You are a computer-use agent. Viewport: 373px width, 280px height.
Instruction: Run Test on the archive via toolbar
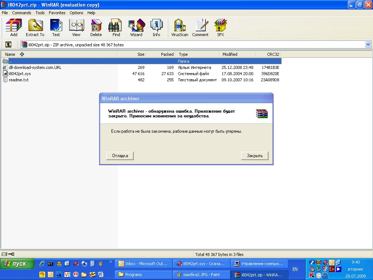tap(56, 28)
